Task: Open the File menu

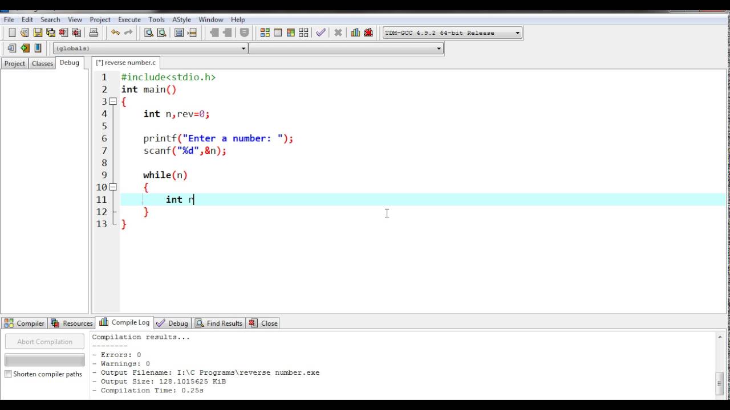Action: (9, 19)
